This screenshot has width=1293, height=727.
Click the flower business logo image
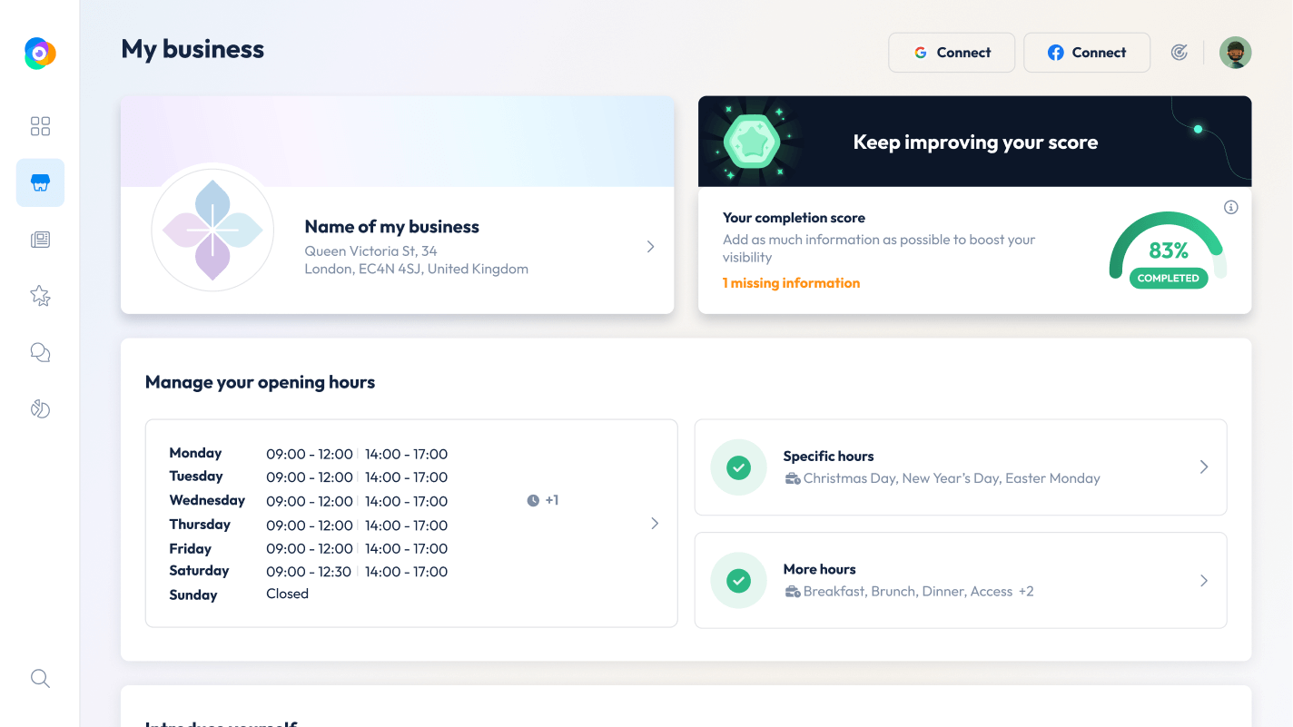coord(212,230)
